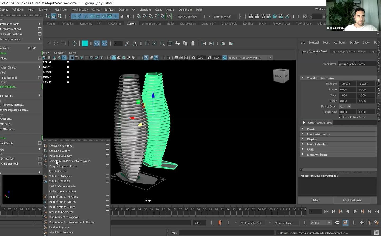Toggle the selection lock padlock icon
The image size is (381, 236).
122,16
